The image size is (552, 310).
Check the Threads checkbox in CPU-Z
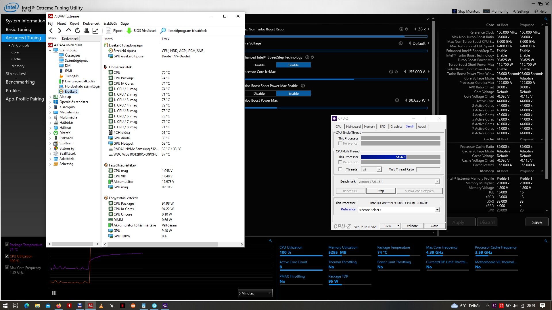coord(340,169)
